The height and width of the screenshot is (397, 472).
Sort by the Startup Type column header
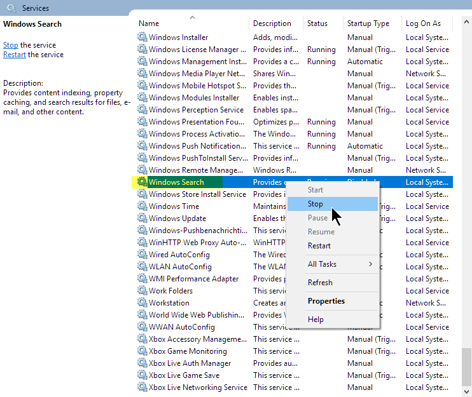(x=368, y=24)
